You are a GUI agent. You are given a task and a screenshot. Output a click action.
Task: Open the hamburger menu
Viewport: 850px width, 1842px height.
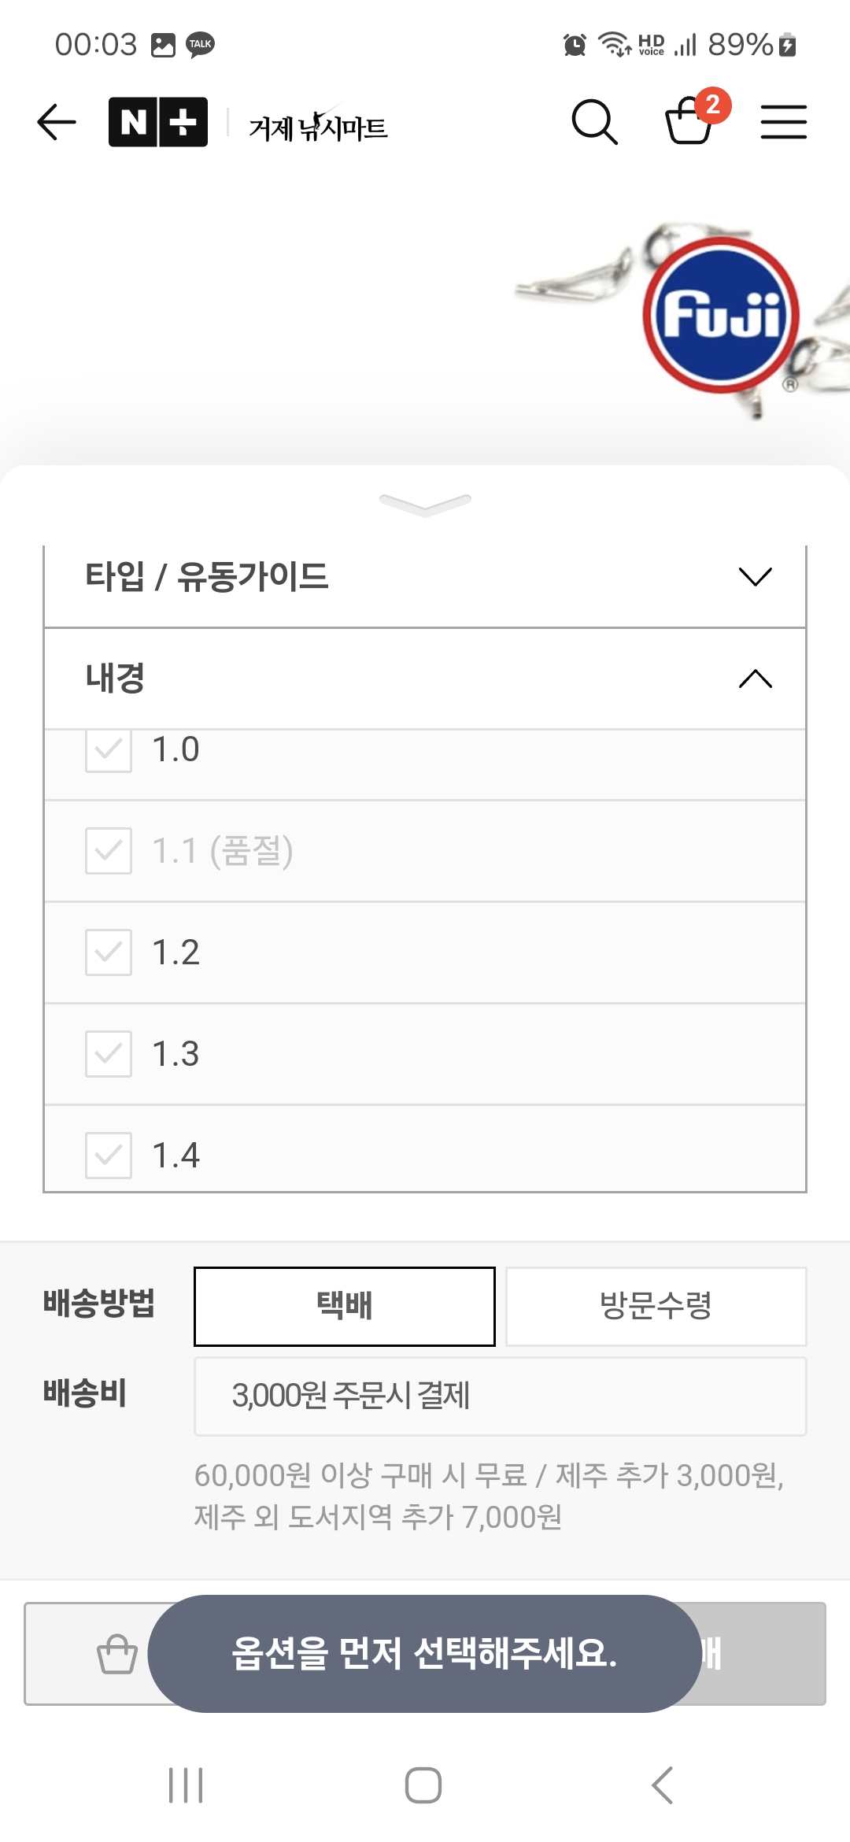(783, 122)
